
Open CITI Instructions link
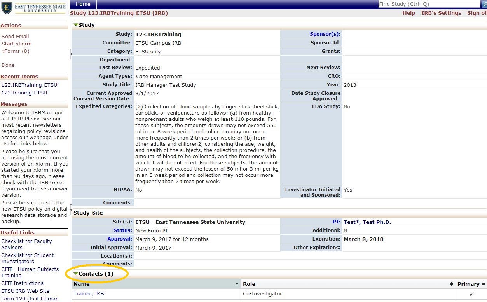point(22,283)
